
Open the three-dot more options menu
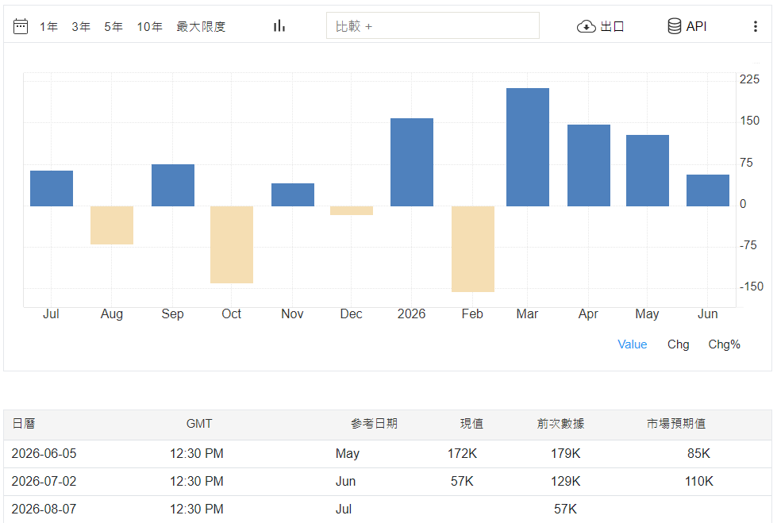(756, 26)
